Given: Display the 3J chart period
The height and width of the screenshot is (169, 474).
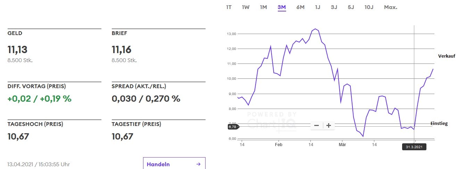Looking at the screenshot, I should click(x=334, y=7).
